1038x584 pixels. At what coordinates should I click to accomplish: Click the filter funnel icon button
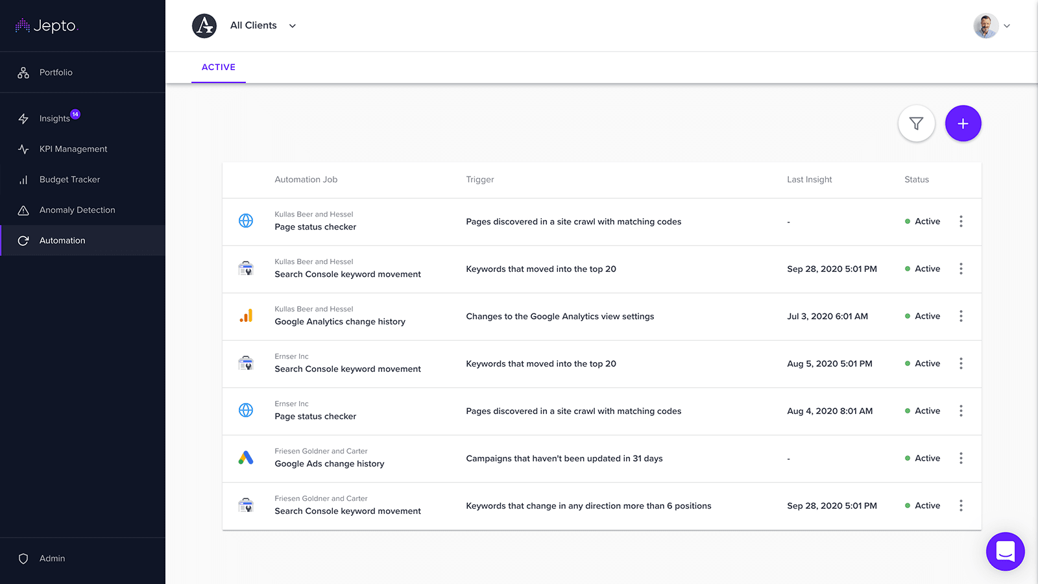pos(916,123)
